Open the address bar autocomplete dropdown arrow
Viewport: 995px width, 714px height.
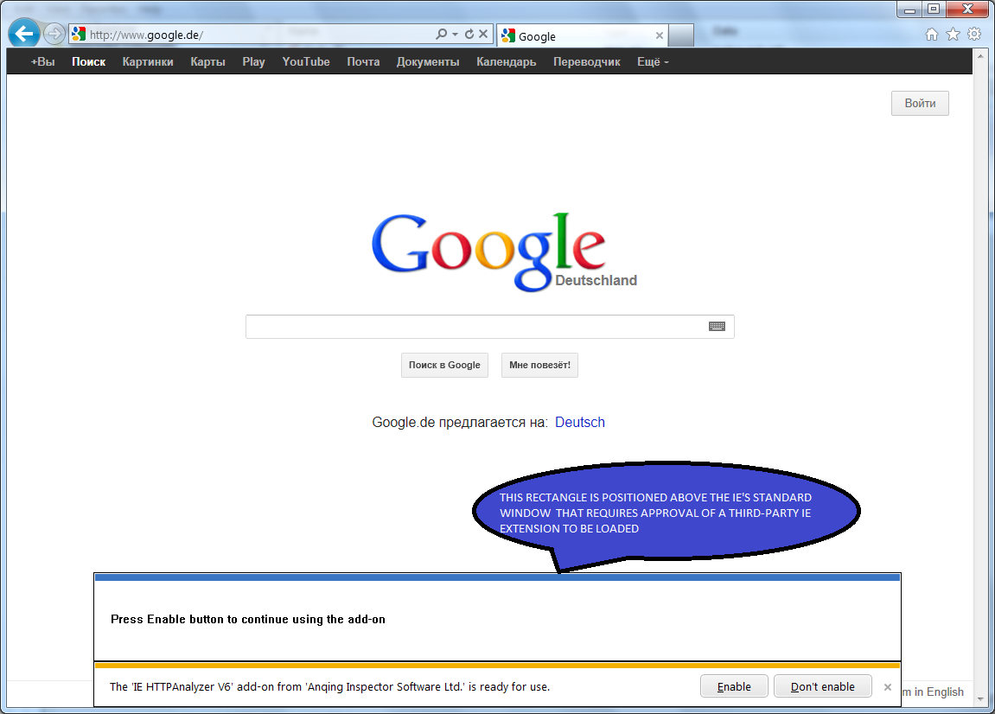click(x=455, y=35)
